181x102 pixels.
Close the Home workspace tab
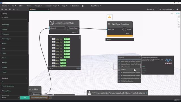pyautogui.click(x=48, y=9)
